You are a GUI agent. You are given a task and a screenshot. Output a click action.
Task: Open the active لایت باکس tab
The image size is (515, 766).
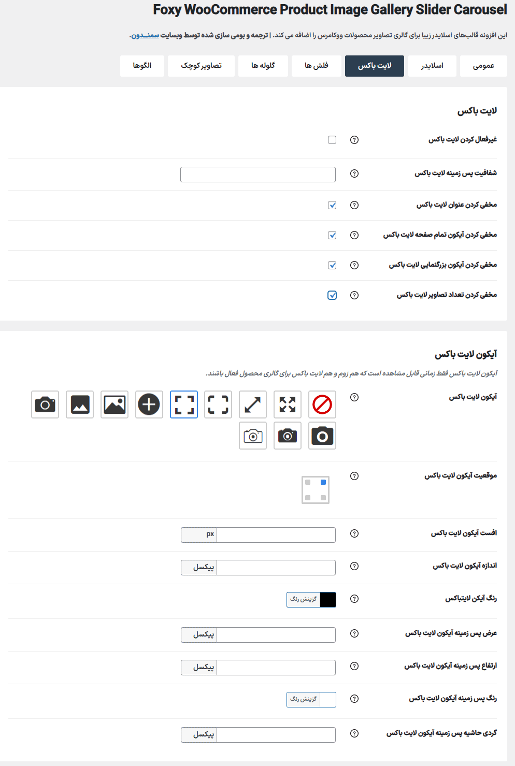coord(375,66)
